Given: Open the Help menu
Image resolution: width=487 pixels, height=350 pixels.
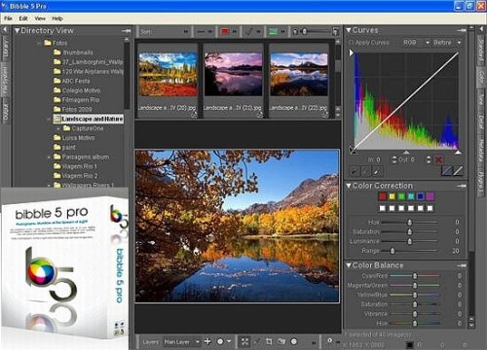Looking at the screenshot, I should (57, 18).
